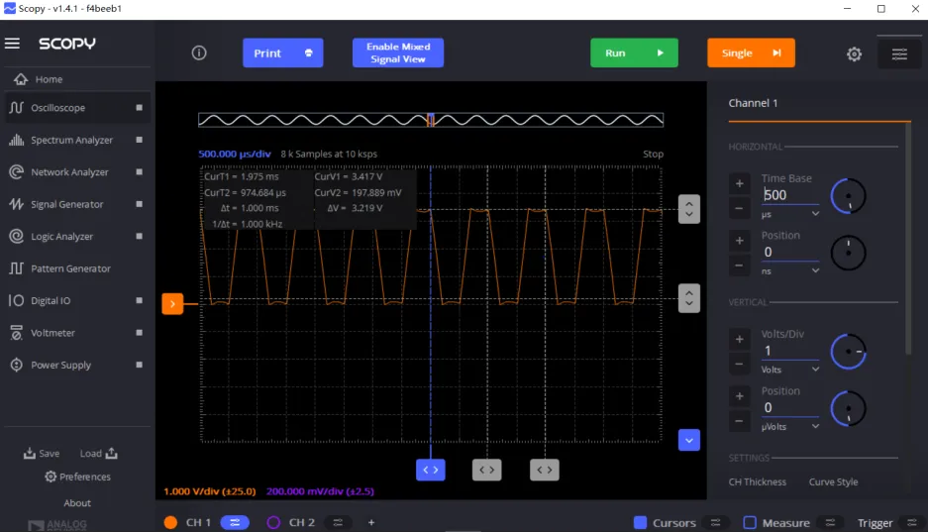The image size is (928, 532).
Task: Toggle the CH 1 orange enable circle
Action: click(170, 522)
